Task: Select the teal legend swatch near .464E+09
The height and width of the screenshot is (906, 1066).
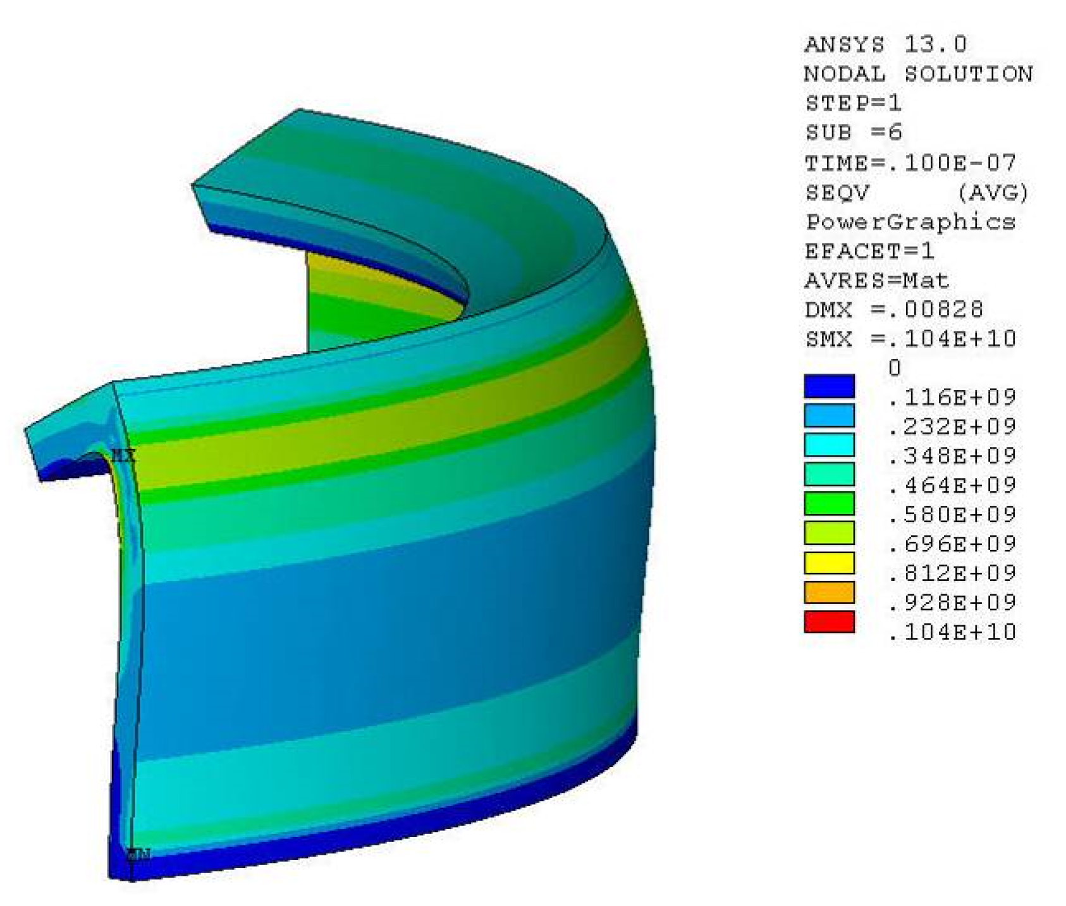Action: pos(829,474)
